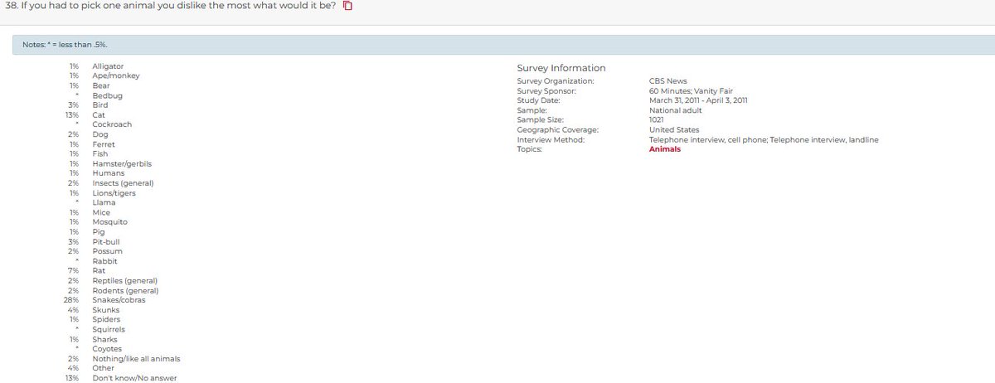Click the 7% value next to Rat

tap(74, 271)
